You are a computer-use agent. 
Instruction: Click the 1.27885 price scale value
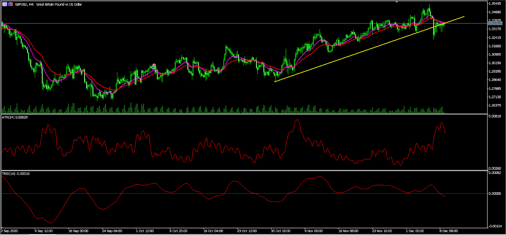495,89
